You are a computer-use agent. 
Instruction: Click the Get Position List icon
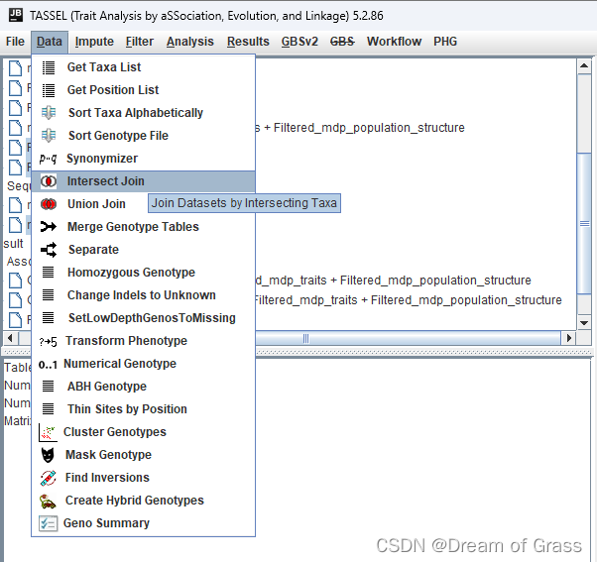tap(49, 90)
